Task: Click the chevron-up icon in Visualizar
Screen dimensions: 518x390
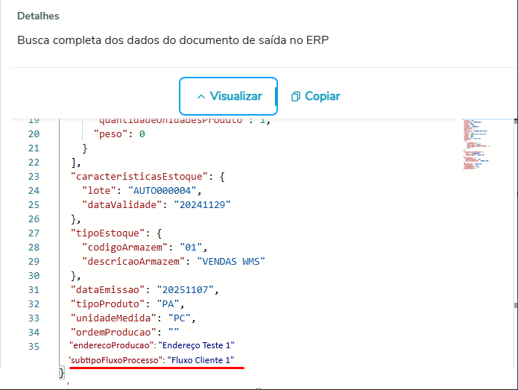Action: (201, 96)
